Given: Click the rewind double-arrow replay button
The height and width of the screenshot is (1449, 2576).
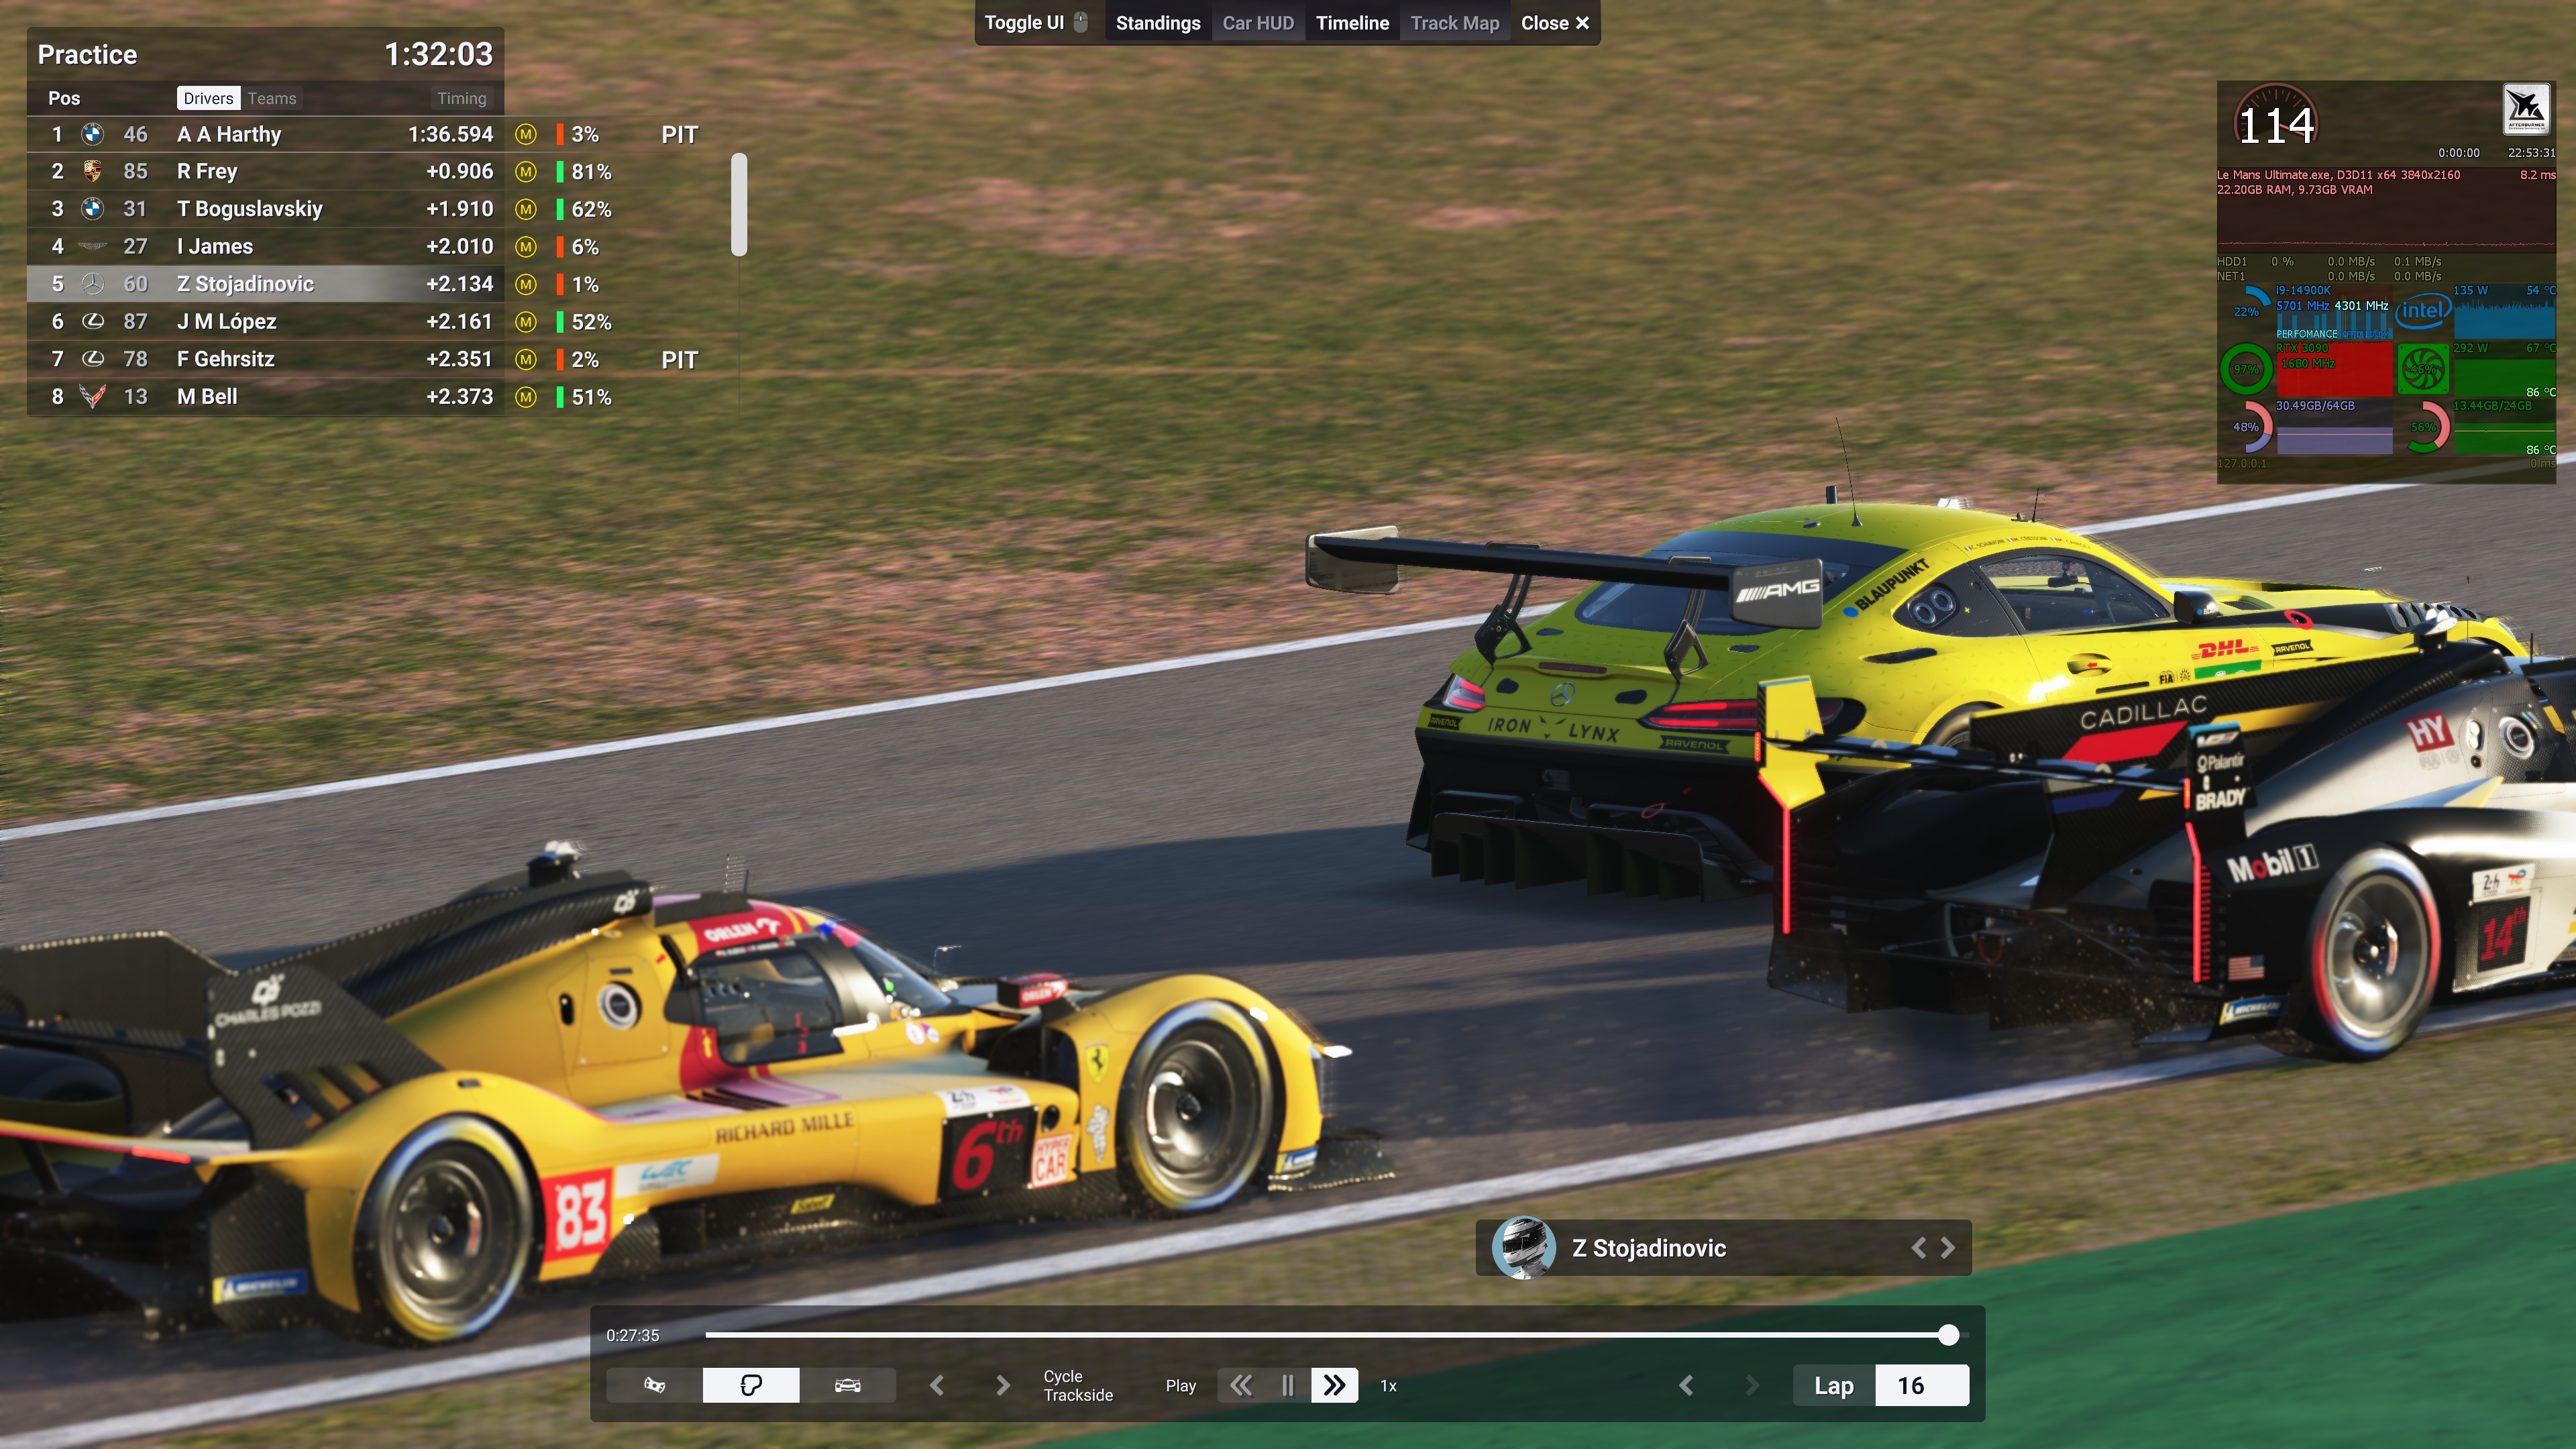Looking at the screenshot, I should (1241, 1385).
